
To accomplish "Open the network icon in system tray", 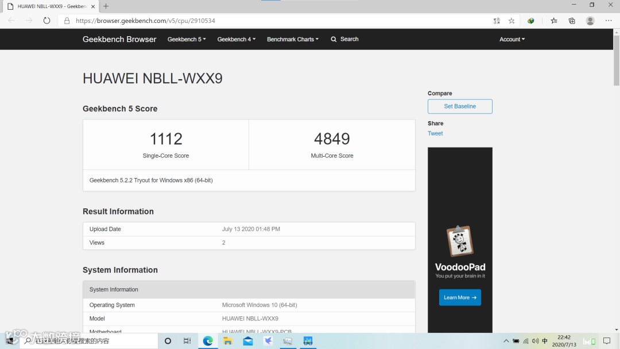I will 526,341.
